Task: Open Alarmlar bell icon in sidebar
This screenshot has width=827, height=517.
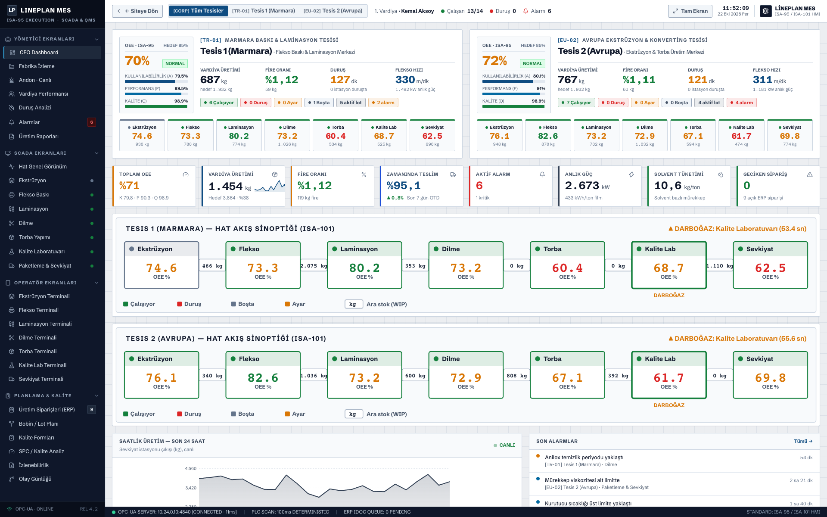Action: point(12,122)
